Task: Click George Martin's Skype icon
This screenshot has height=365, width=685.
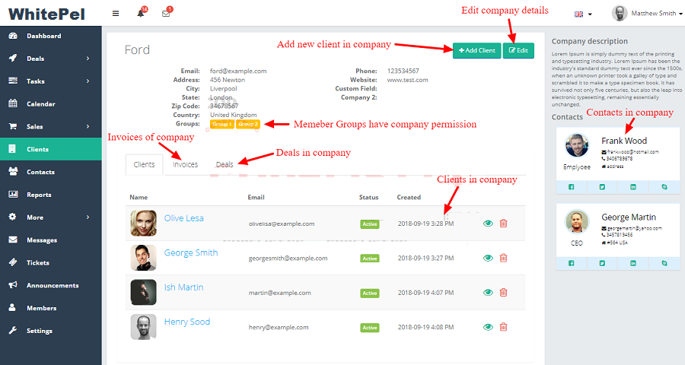Action: (664, 262)
